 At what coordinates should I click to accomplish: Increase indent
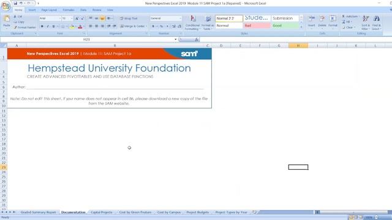point(115,26)
